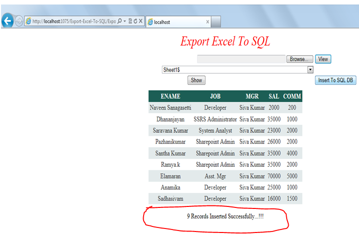The height and width of the screenshot is (238, 359).
Task: Switch to the localhost tab
Action: (x=178, y=22)
